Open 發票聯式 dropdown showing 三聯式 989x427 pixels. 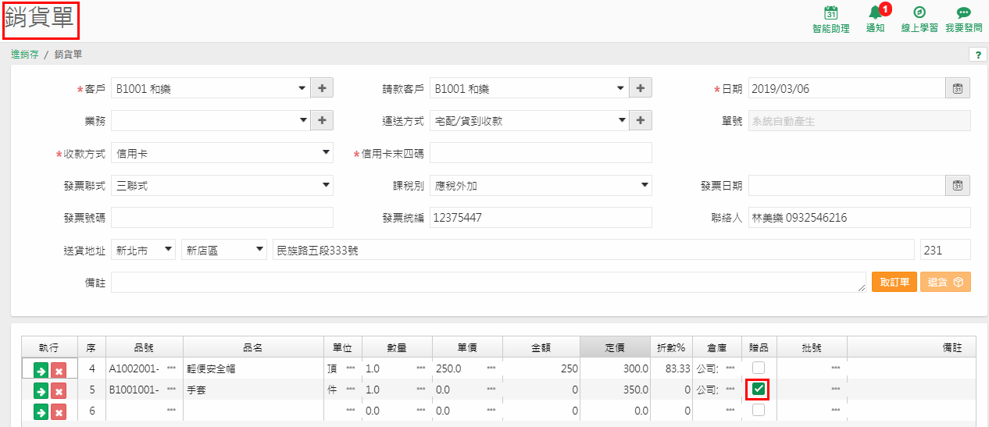point(222,185)
